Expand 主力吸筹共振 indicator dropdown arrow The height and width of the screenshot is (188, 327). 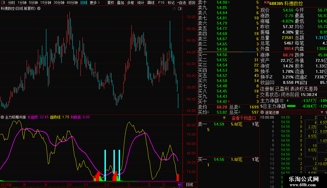pos(2,117)
